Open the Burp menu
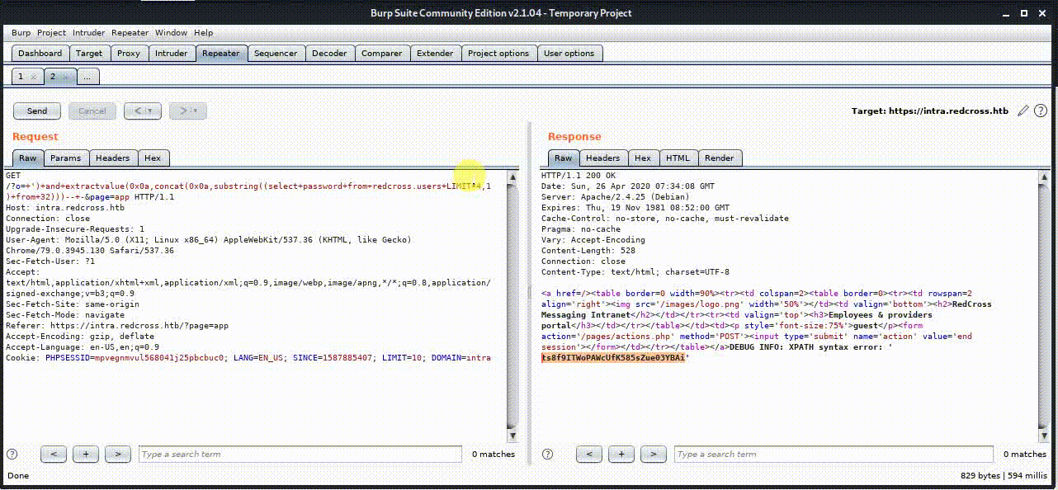Screen dimensions: 1058x490 21,33
